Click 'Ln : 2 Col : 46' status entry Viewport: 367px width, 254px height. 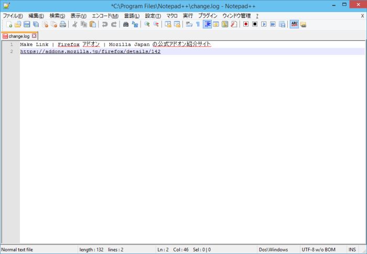[172, 250]
